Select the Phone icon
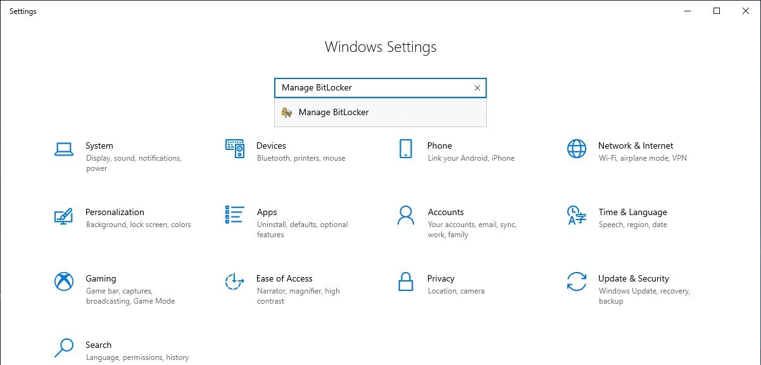This screenshot has height=365, width=761. 406,149
